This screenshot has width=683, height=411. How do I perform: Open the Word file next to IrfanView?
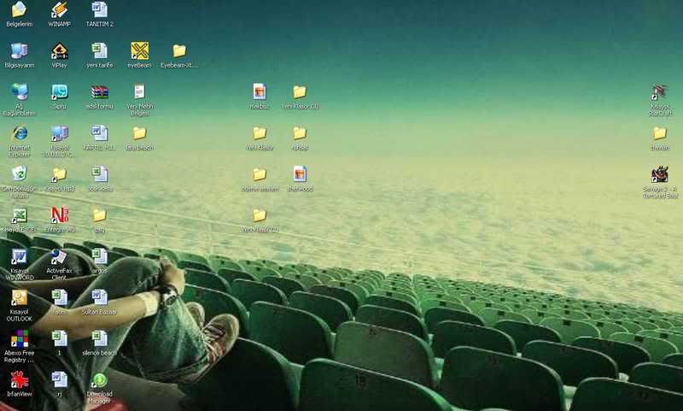coord(59,379)
